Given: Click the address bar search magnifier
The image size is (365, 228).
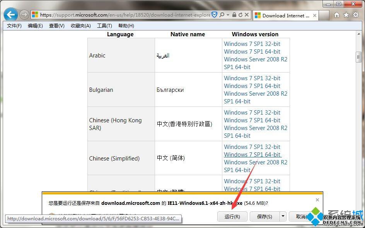Looking at the screenshot, I should [222, 15].
